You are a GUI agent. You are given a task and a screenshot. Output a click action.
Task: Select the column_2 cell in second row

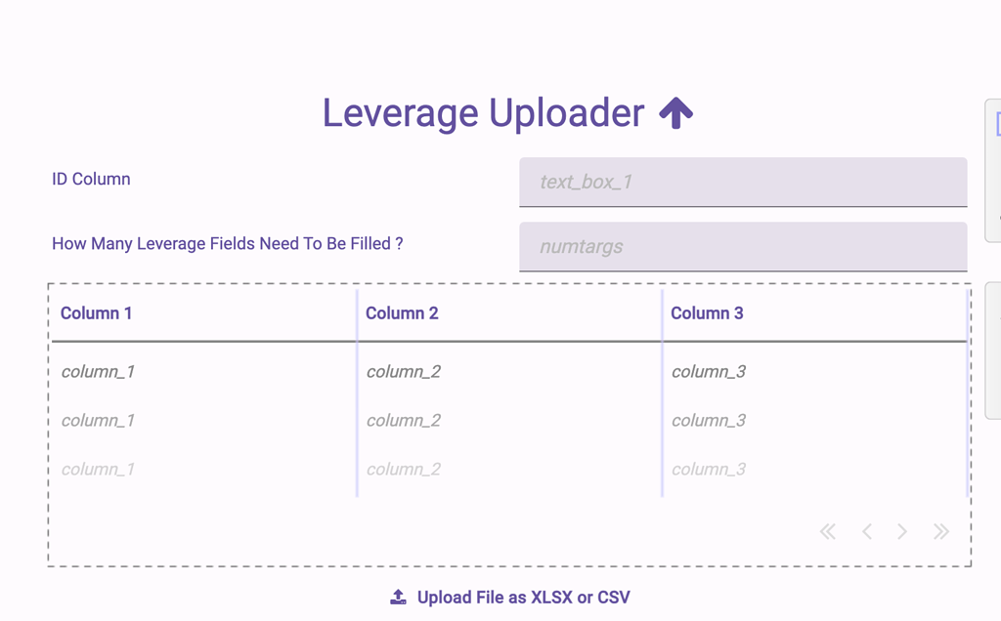pyautogui.click(x=403, y=420)
